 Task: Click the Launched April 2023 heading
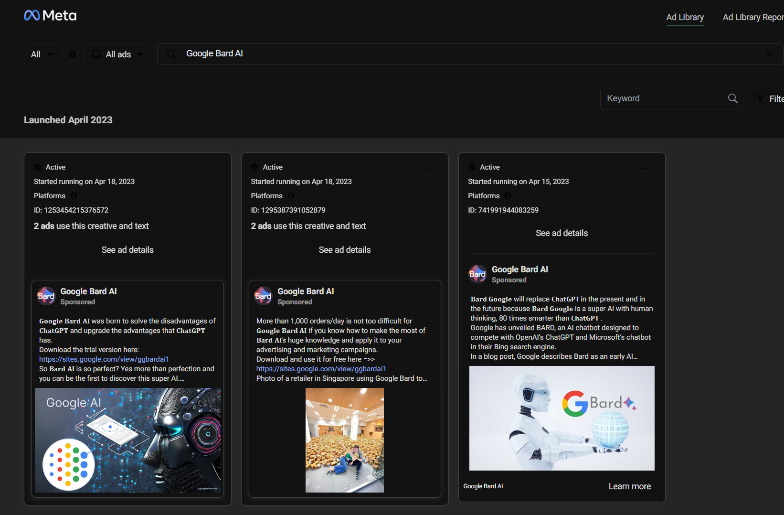(68, 120)
